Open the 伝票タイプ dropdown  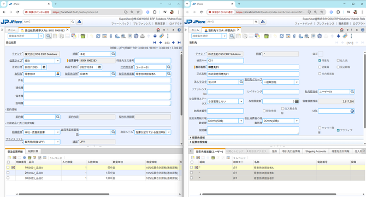58,61
